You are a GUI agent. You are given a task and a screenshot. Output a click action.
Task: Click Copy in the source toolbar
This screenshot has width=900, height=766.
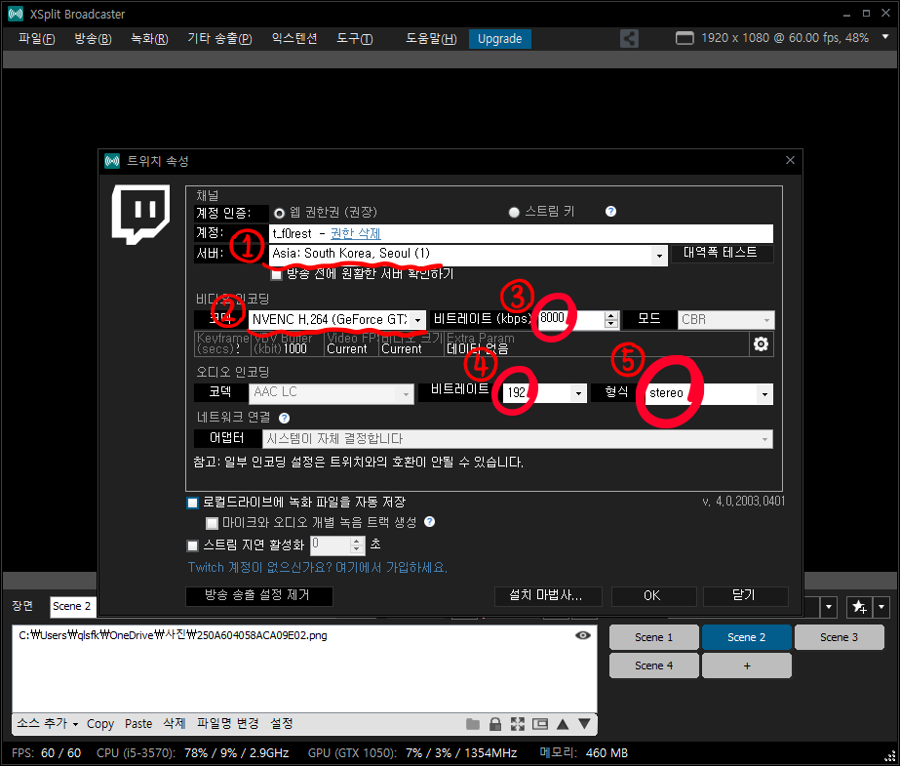(100, 724)
